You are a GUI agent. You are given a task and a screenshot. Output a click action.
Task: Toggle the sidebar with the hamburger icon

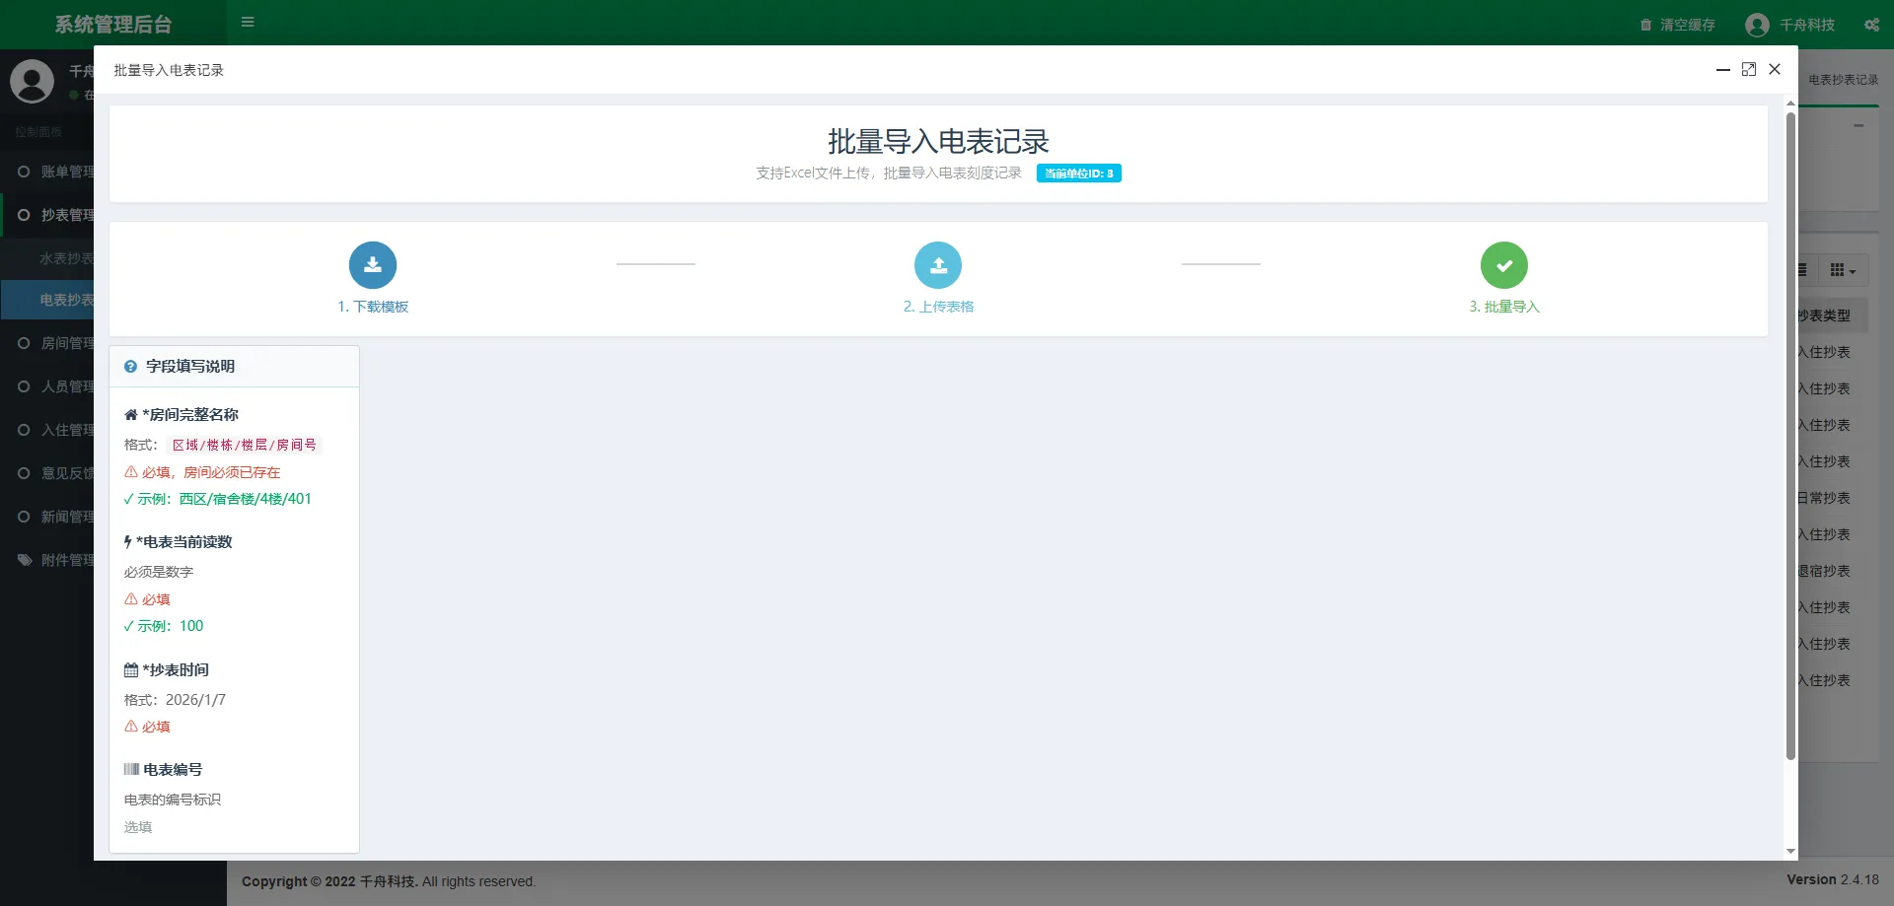248,22
